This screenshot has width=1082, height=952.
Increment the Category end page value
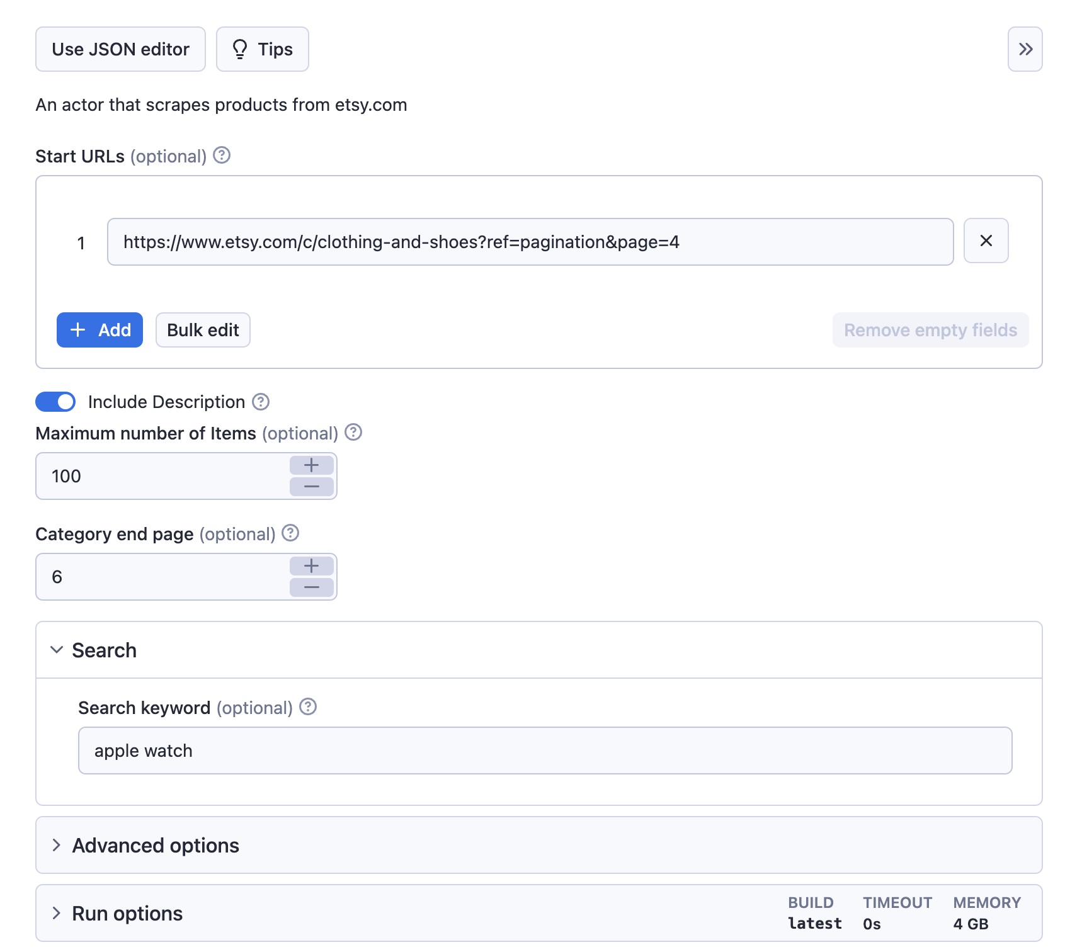pos(311,566)
